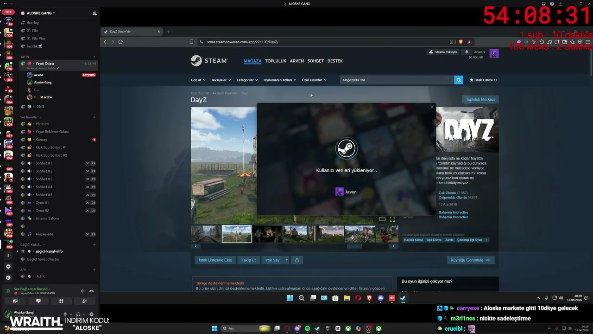This screenshot has height=334, width=593.
Task: Click Kuyruğu Görüntüle button
Action: (471, 260)
